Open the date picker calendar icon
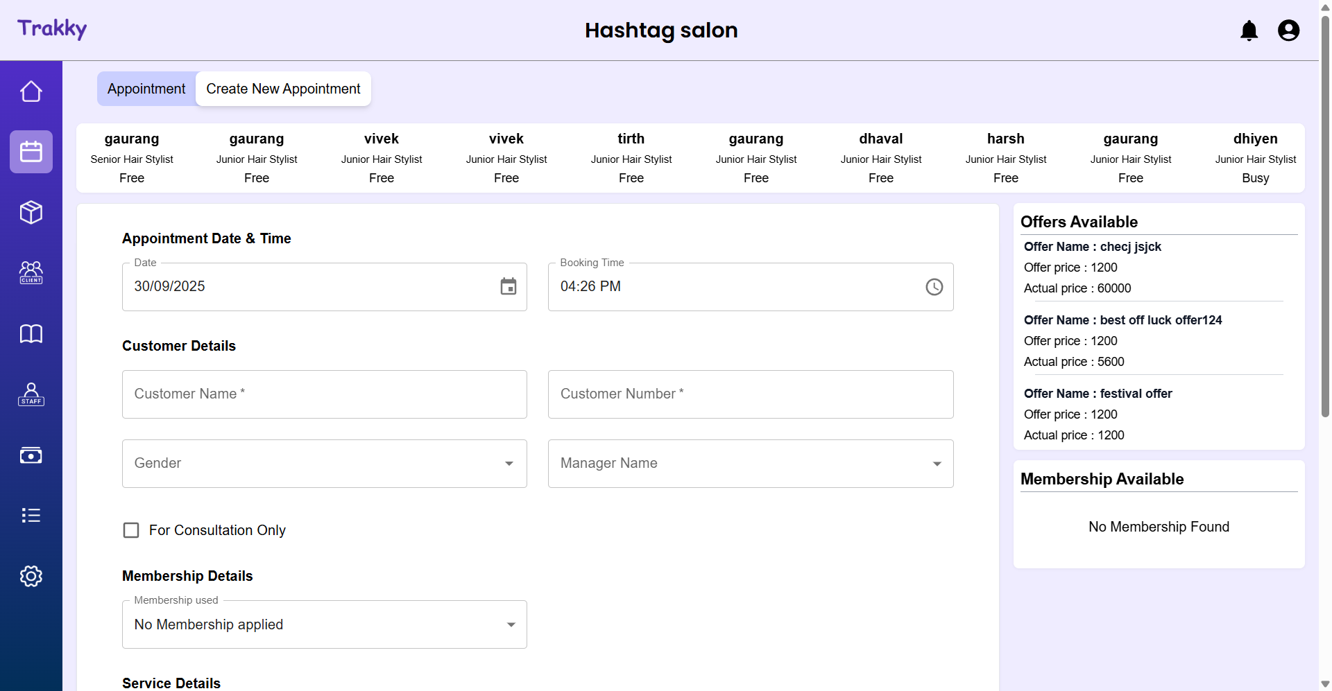Screen dimensions: 1332x691 [509, 286]
